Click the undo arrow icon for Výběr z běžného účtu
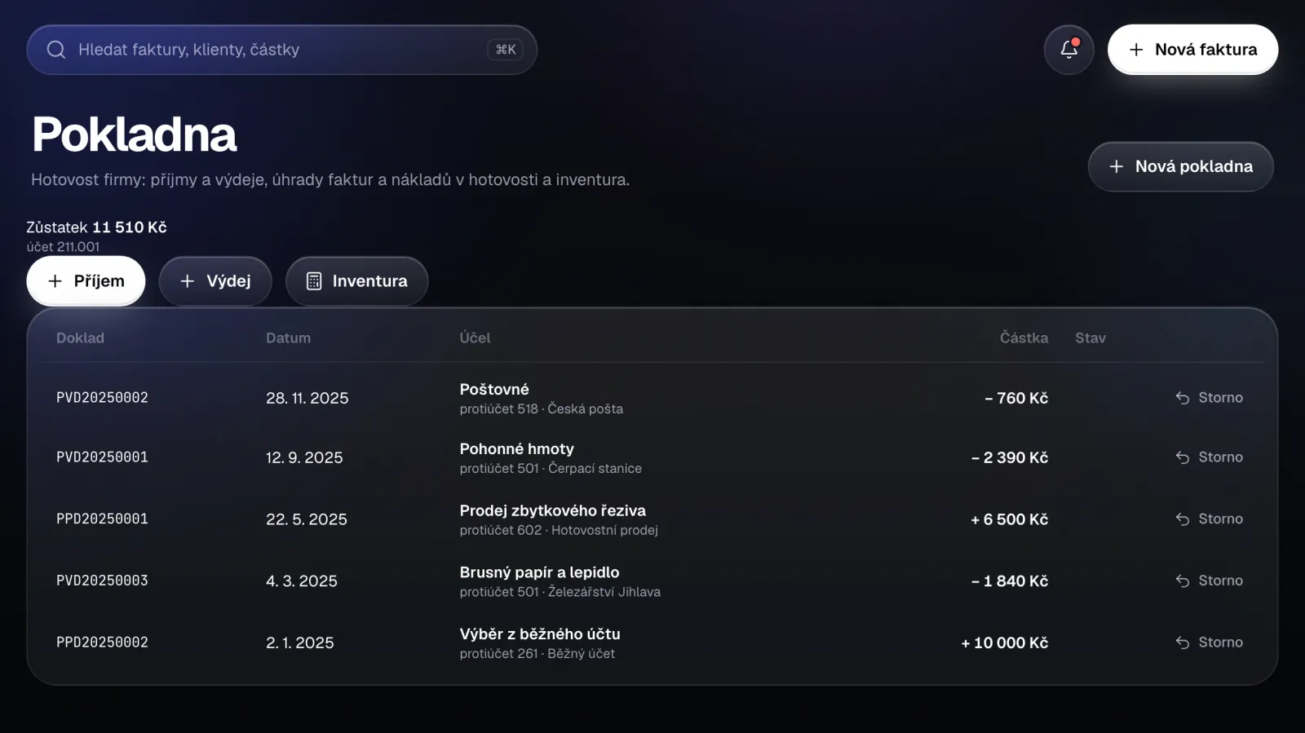 click(1183, 642)
